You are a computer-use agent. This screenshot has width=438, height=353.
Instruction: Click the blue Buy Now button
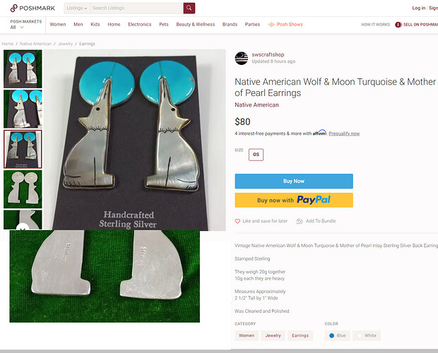[294, 181]
